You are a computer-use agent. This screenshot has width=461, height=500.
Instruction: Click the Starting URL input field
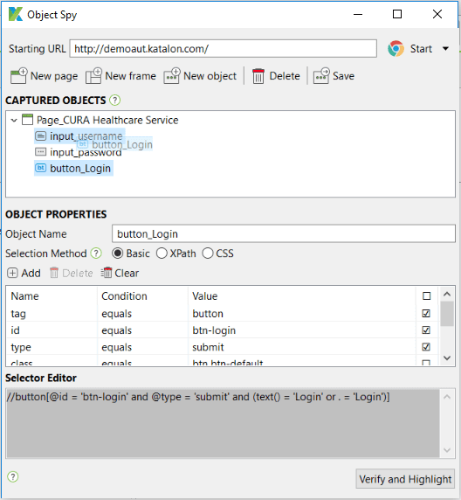click(x=223, y=49)
